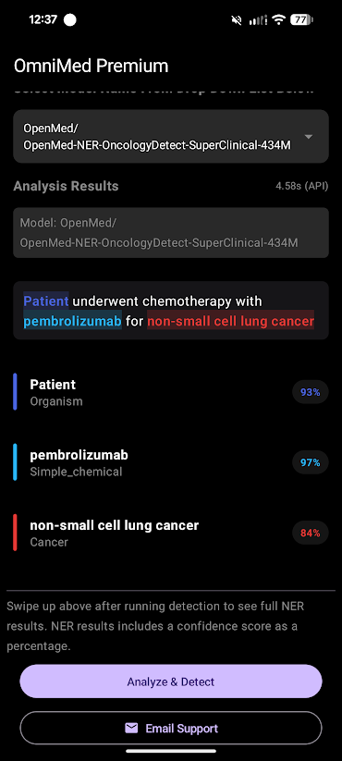Tap highlighted pembrolizumab in the sentence
Viewport: 342px width, 761px height.
click(72, 321)
